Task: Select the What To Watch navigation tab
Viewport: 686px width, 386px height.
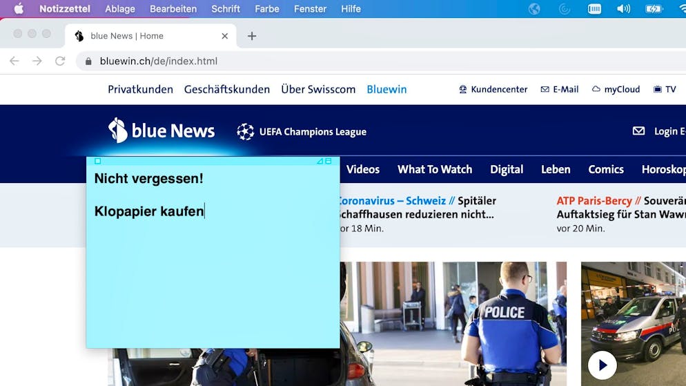Action: [x=435, y=169]
